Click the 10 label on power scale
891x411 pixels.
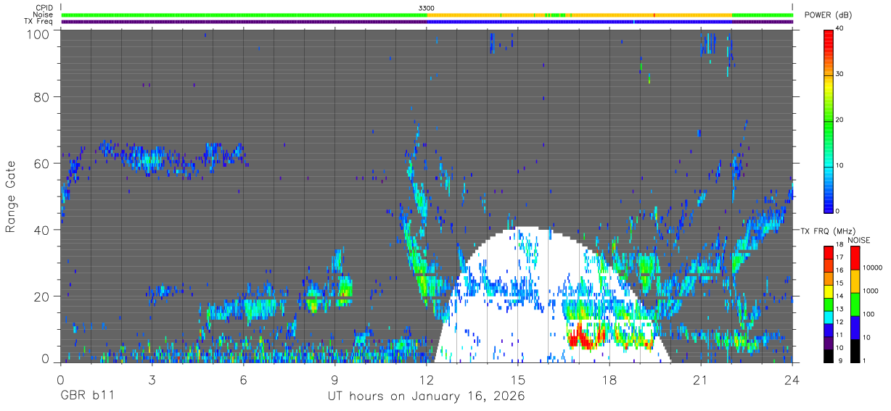[839, 165]
